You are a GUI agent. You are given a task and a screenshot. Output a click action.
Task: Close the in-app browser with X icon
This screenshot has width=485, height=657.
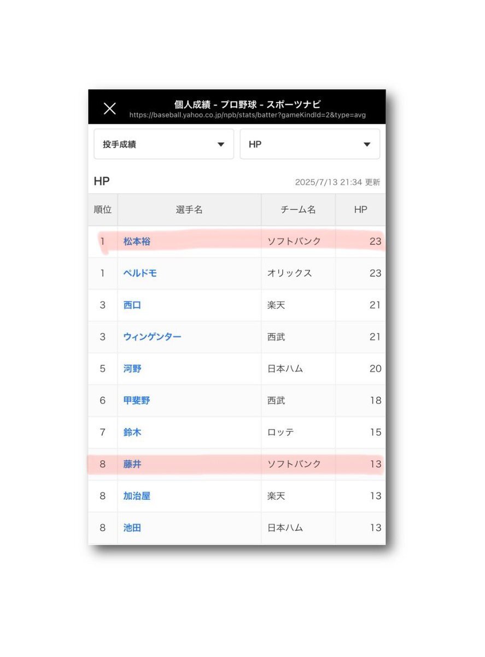[109, 108]
